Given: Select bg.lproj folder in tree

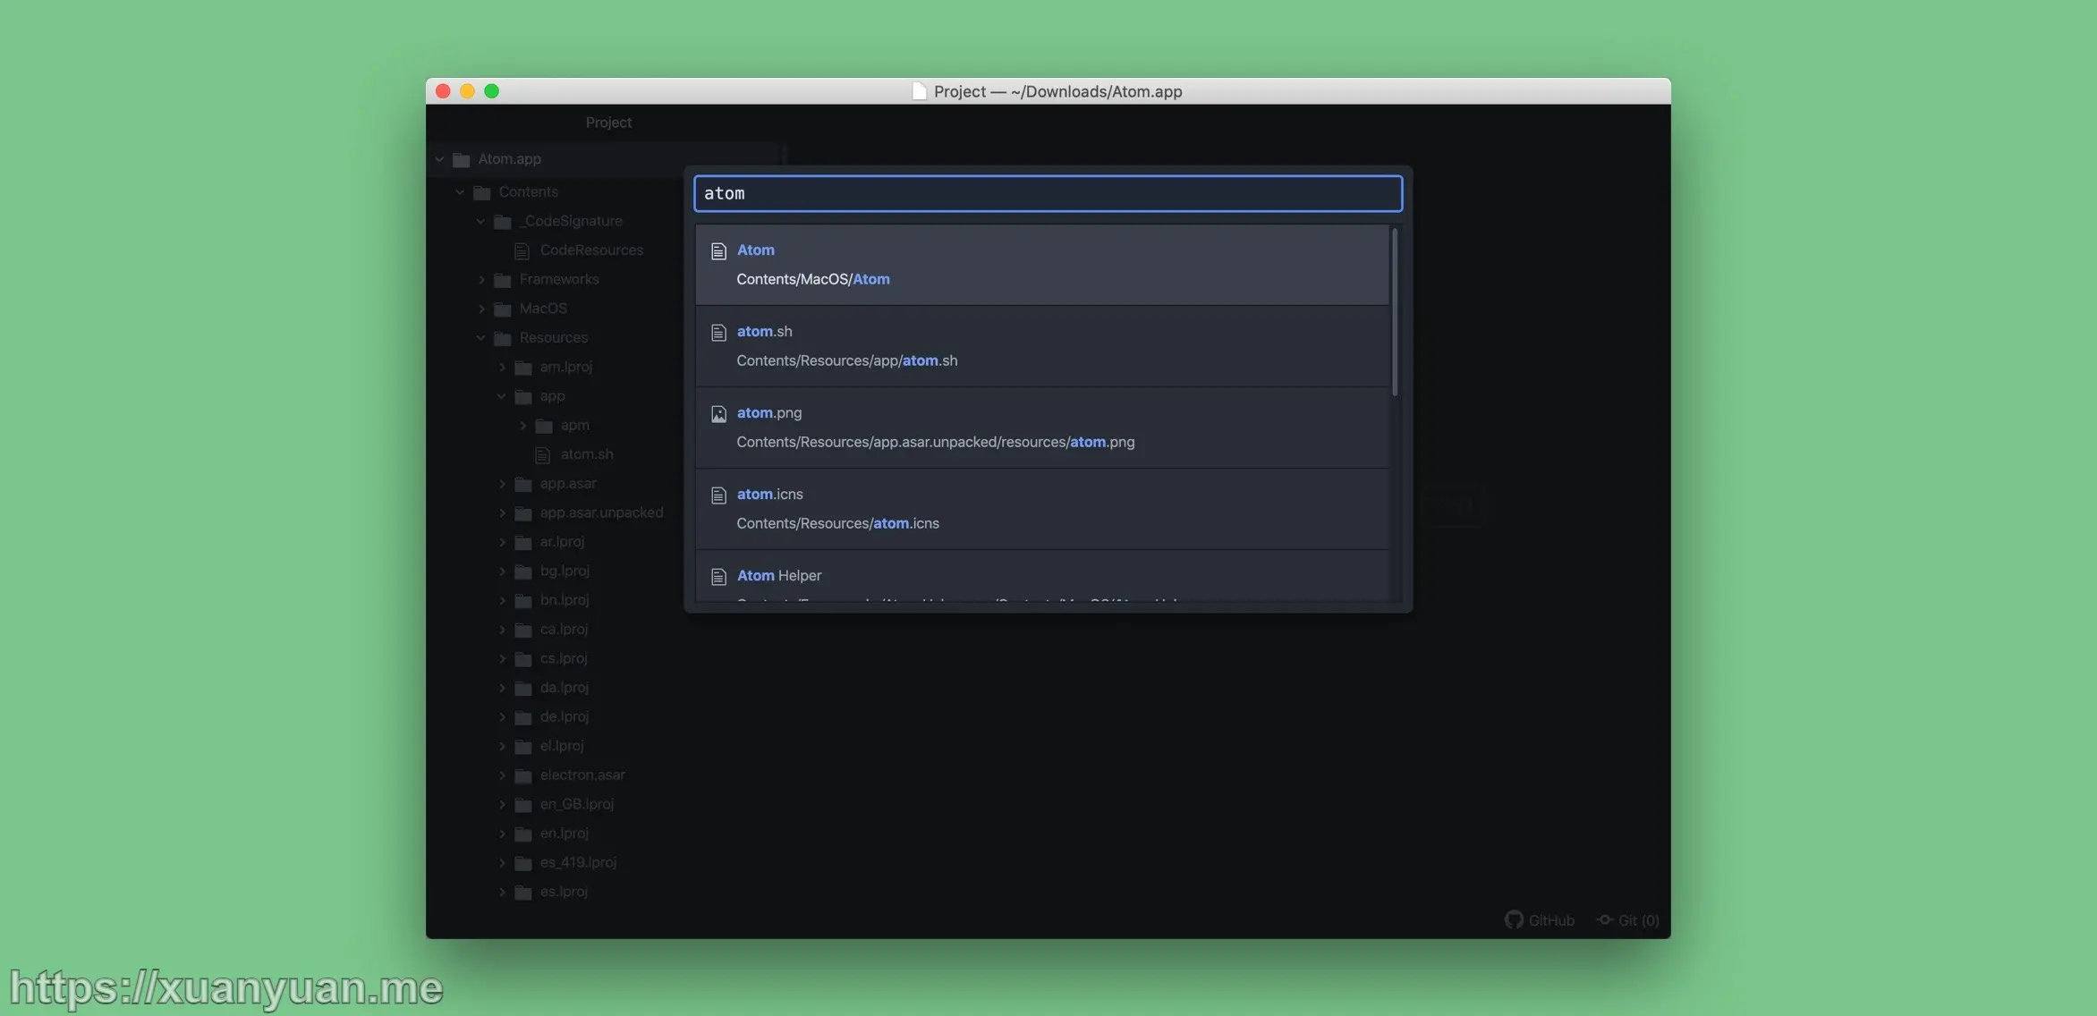Looking at the screenshot, I should [x=565, y=571].
